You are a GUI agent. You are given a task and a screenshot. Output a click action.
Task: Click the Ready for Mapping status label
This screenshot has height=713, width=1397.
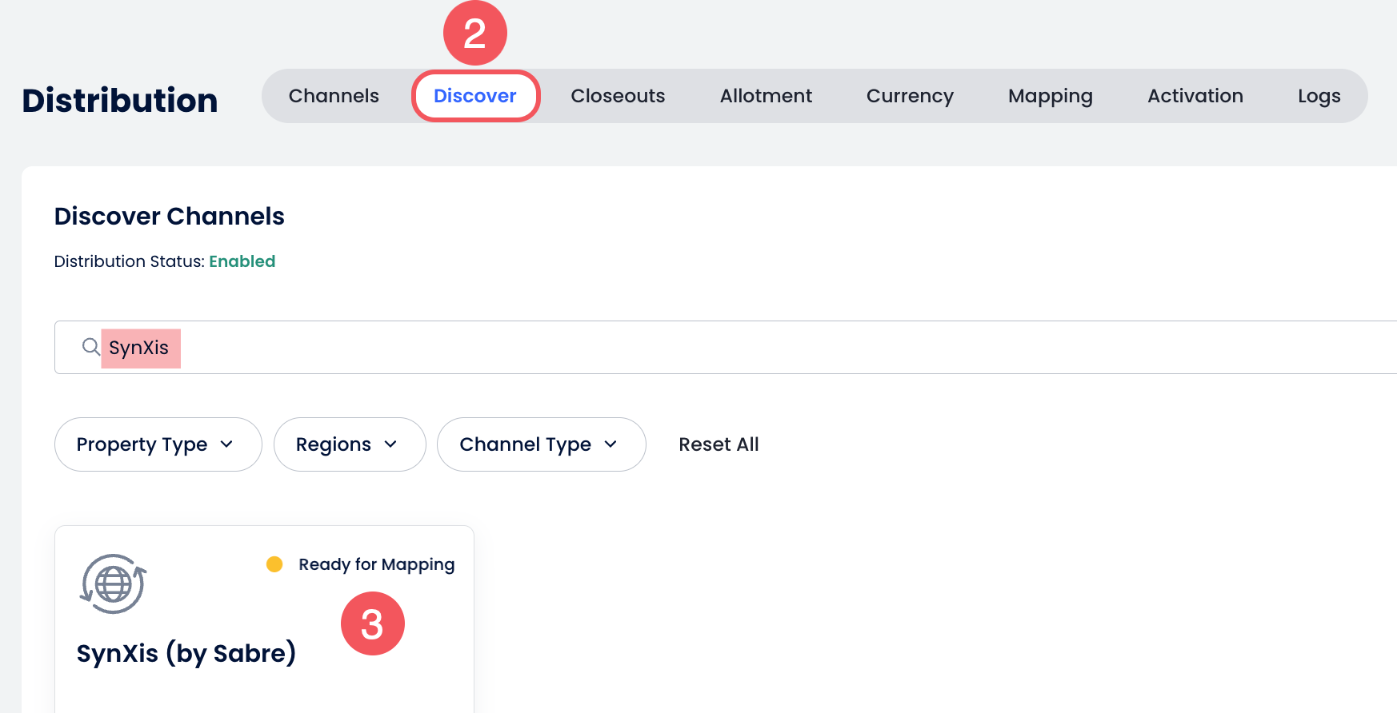376,564
